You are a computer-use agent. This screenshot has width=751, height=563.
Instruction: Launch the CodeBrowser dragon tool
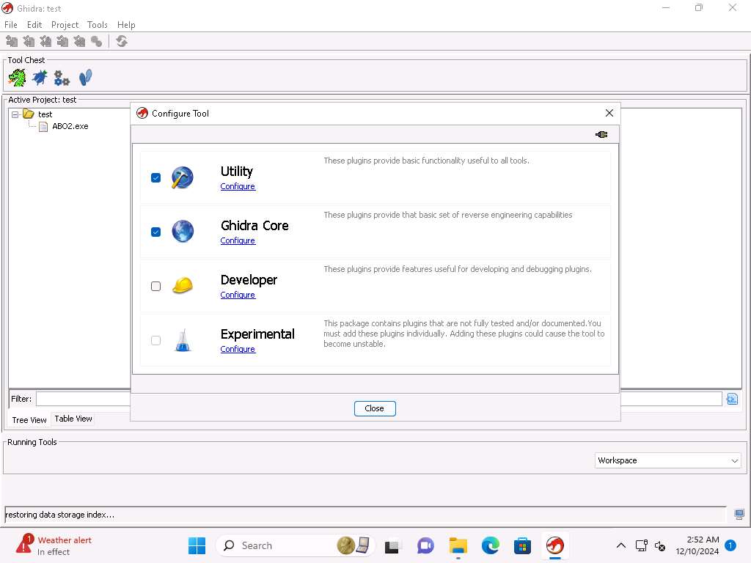[x=17, y=78]
